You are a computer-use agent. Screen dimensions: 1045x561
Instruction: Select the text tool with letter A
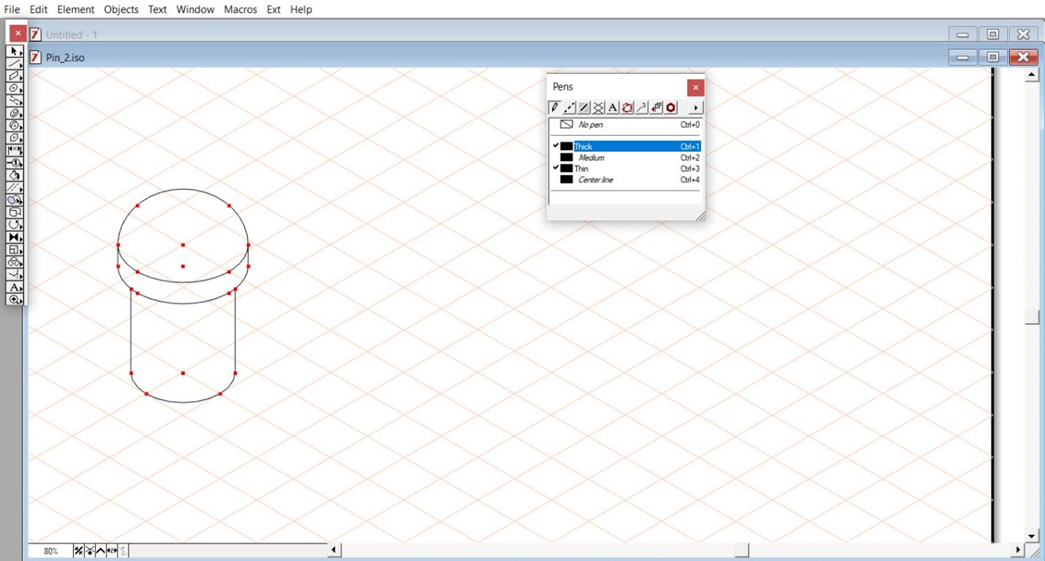(x=15, y=287)
